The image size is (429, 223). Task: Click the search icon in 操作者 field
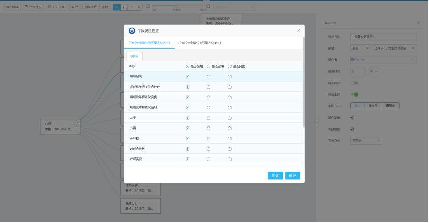(x=414, y=60)
